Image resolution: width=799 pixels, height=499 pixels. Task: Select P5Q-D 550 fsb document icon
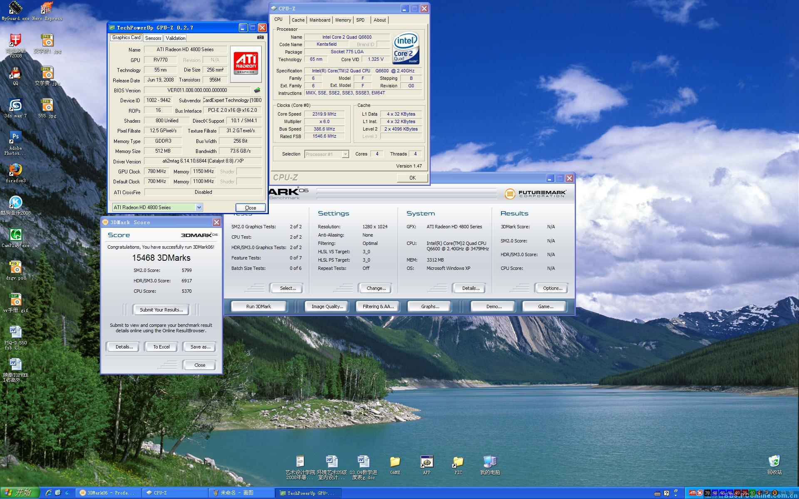[15, 338]
